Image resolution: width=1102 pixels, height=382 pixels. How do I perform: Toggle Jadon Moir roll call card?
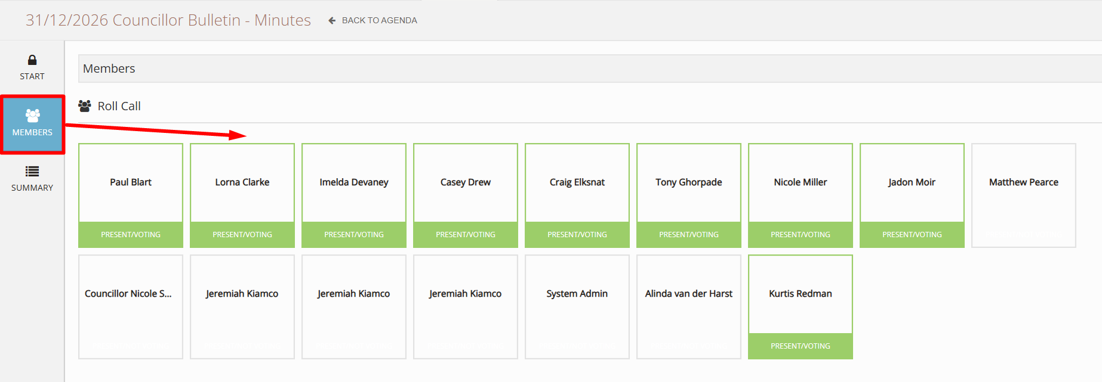pyautogui.click(x=912, y=183)
